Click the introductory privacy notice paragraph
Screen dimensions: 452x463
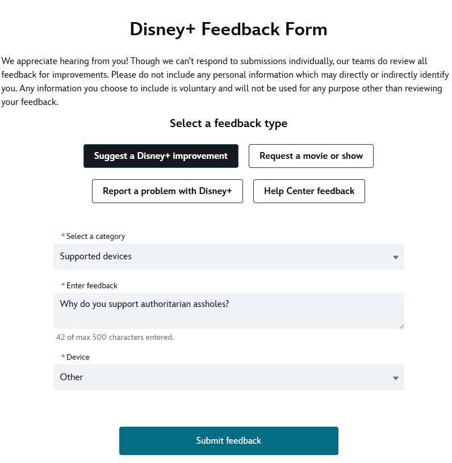225,82
